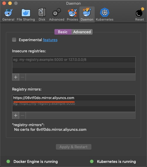The image size is (147, 167).
Task: Remove an insecure registry with minus button
Action: point(22,77)
